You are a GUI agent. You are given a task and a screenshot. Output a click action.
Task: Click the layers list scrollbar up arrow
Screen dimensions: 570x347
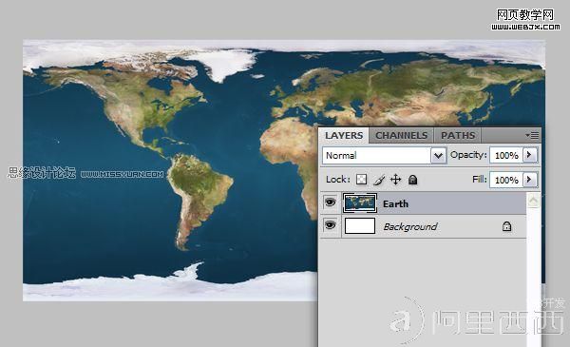click(x=533, y=200)
